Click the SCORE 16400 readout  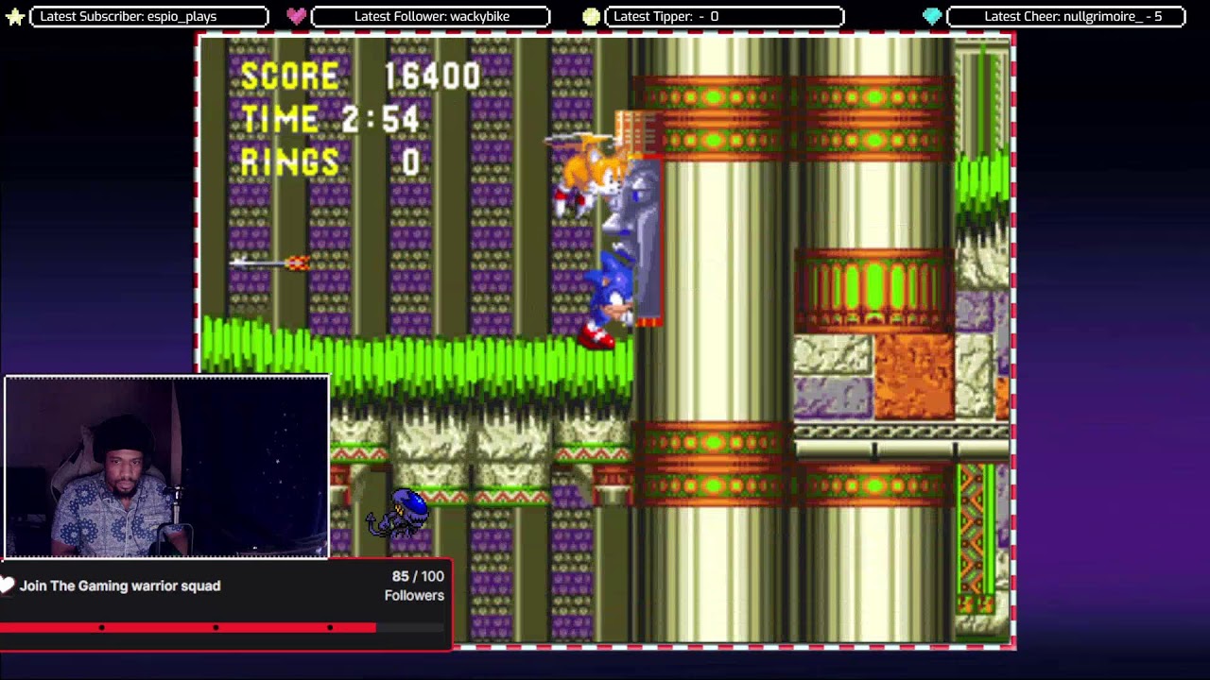pos(360,76)
